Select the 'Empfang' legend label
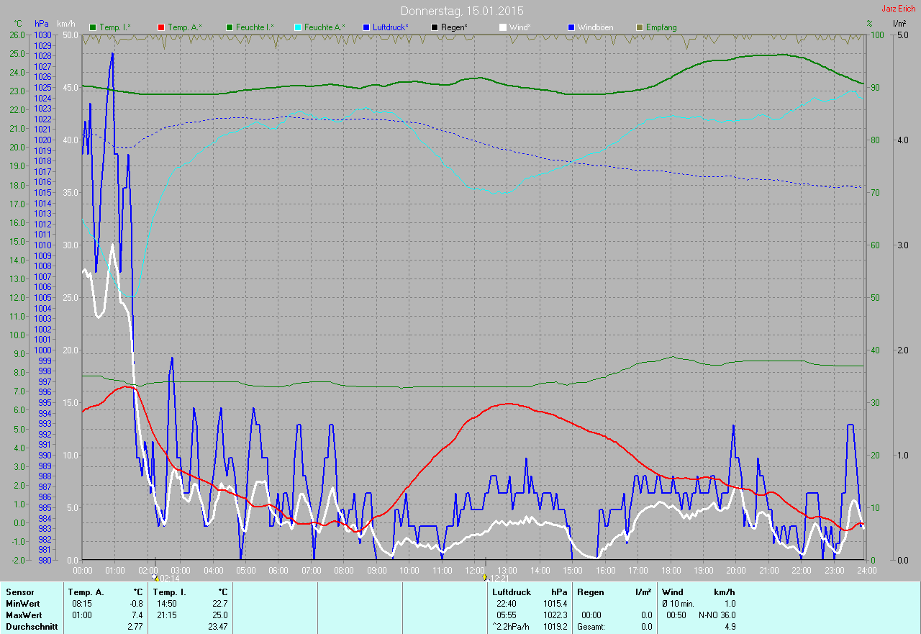921x634 pixels. (x=661, y=27)
